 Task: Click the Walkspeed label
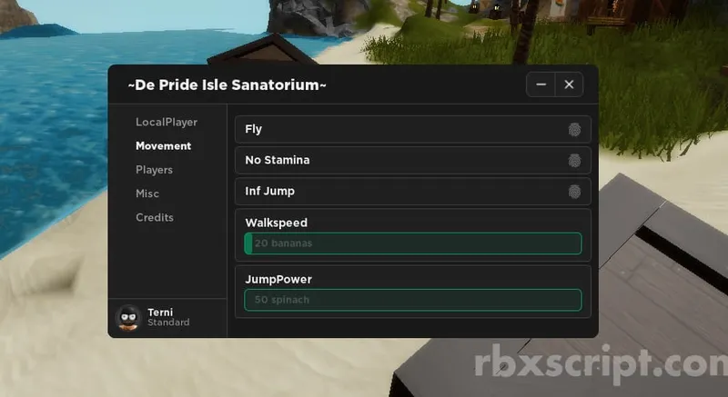[x=277, y=223]
